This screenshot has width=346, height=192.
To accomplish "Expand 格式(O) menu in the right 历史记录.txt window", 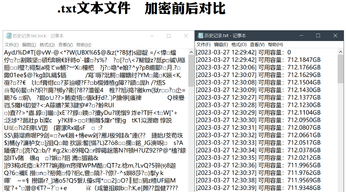I will click(239, 44).
